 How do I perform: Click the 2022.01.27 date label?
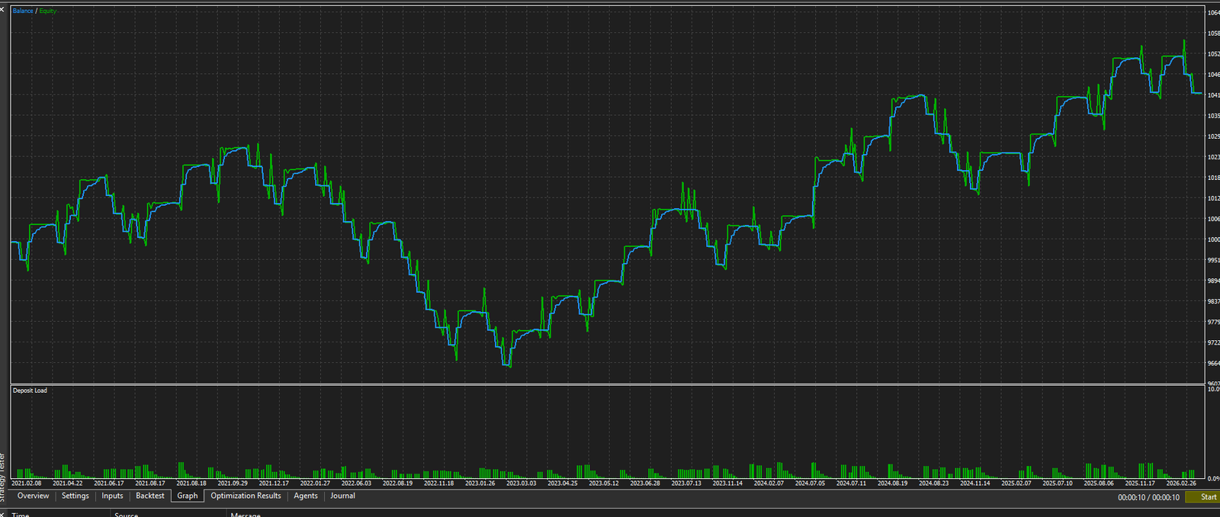coord(315,483)
